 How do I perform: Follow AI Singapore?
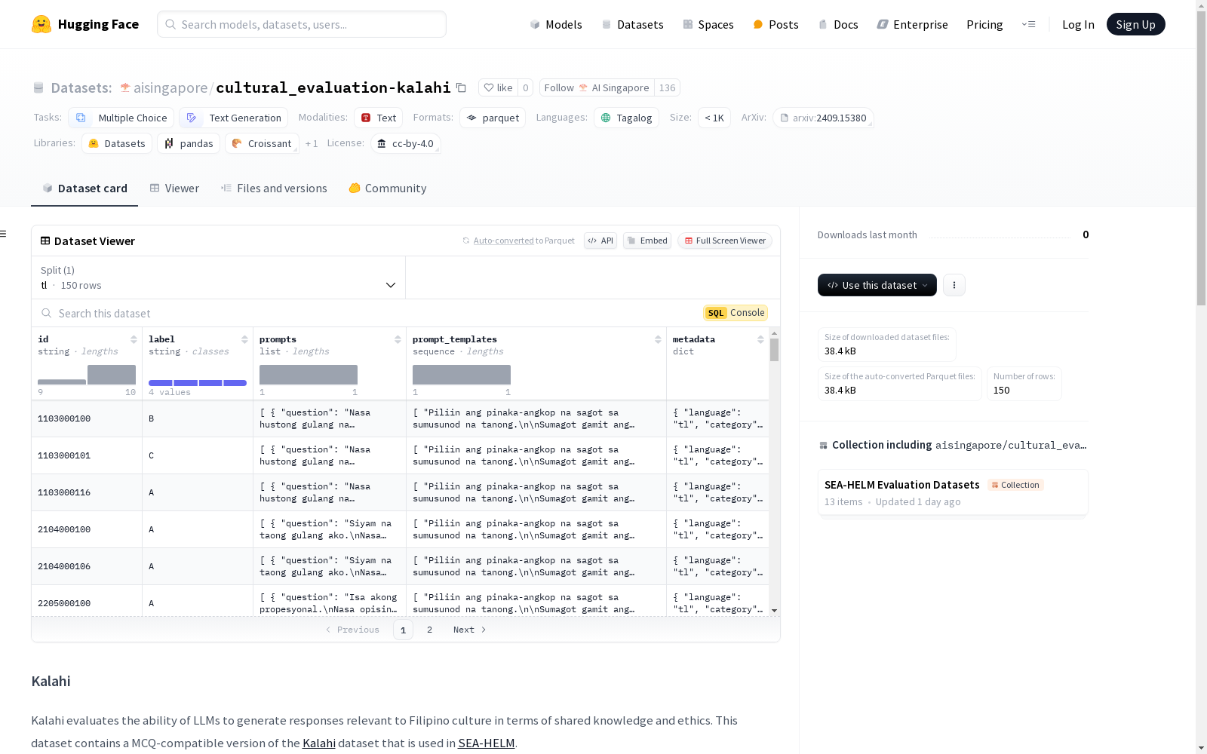pyautogui.click(x=597, y=87)
